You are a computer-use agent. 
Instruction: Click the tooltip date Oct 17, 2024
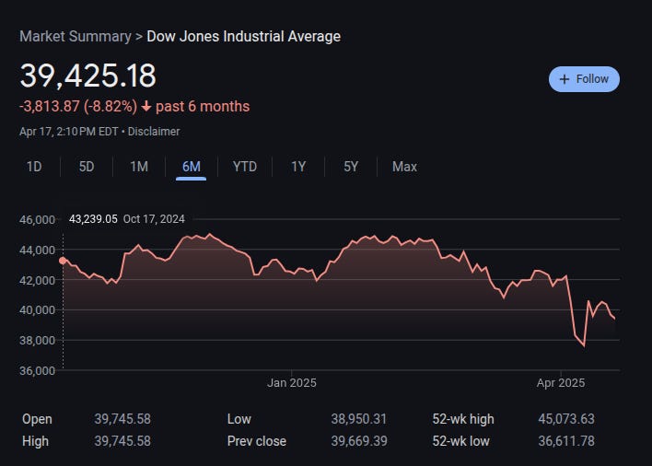pos(154,219)
